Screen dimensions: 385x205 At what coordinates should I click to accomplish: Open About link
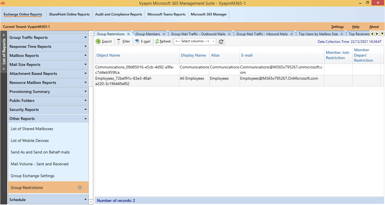pyautogui.click(x=374, y=27)
